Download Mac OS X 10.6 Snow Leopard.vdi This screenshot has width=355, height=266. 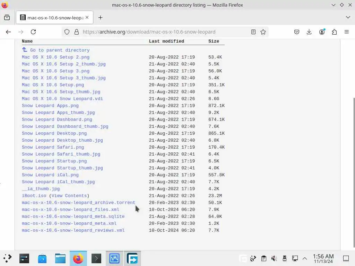[x=62, y=99]
